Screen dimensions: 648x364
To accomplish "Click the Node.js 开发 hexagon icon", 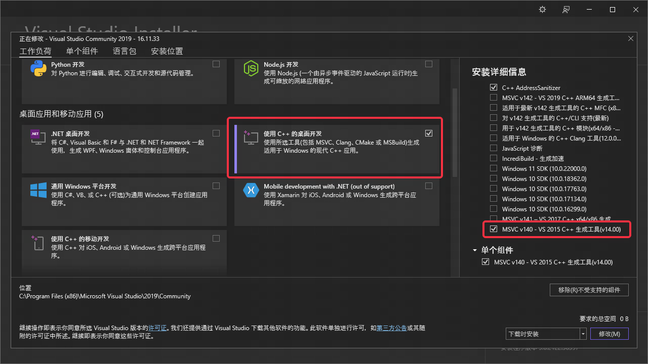I will 251,68.
